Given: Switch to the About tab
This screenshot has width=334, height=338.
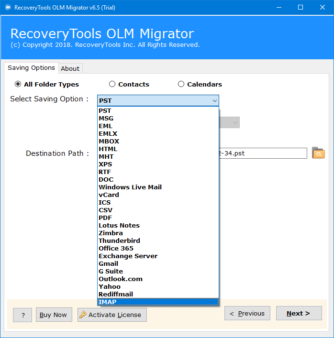Looking at the screenshot, I should click(70, 68).
